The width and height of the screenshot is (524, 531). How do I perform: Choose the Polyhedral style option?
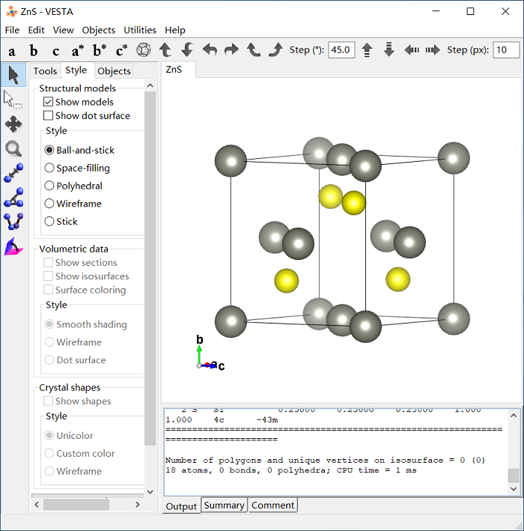49,186
